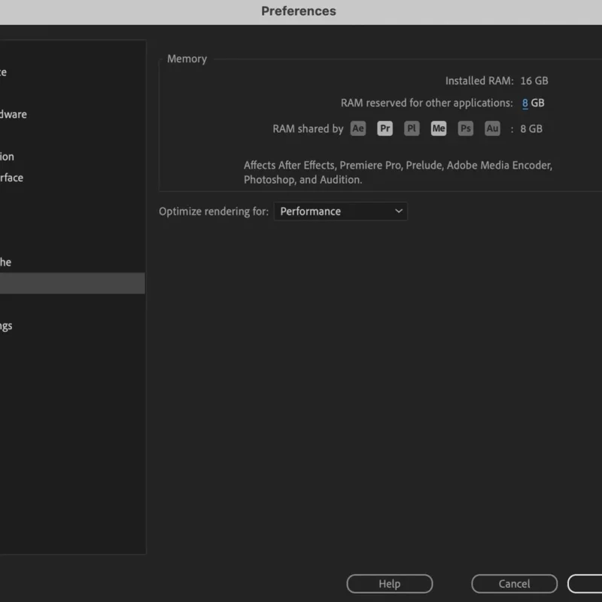The width and height of the screenshot is (602, 602).
Task: Click the Media Encoder (Me) icon
Action: 439,129
